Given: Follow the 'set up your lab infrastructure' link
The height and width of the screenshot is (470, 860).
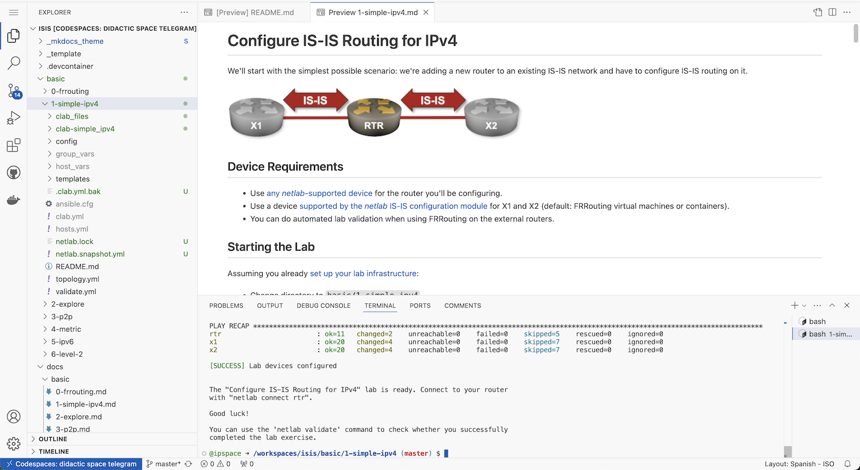Looking at the screenshot, I should point(363,274).
